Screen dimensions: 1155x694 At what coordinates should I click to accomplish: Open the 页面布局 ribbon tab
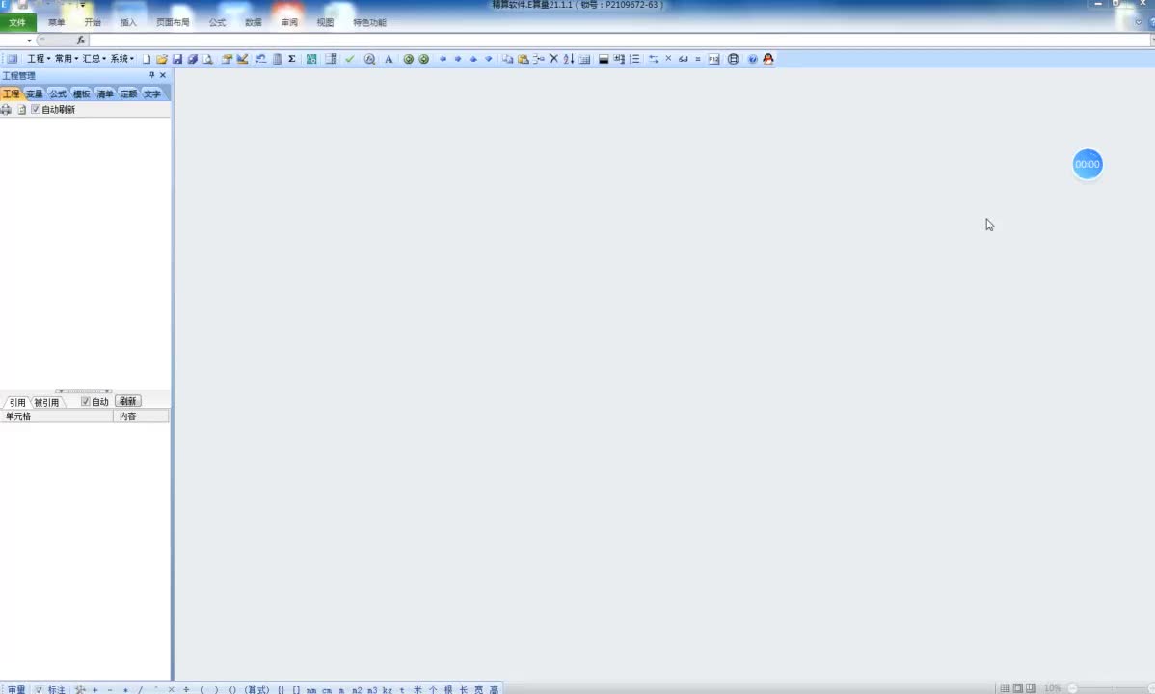(x=174, y=23)
